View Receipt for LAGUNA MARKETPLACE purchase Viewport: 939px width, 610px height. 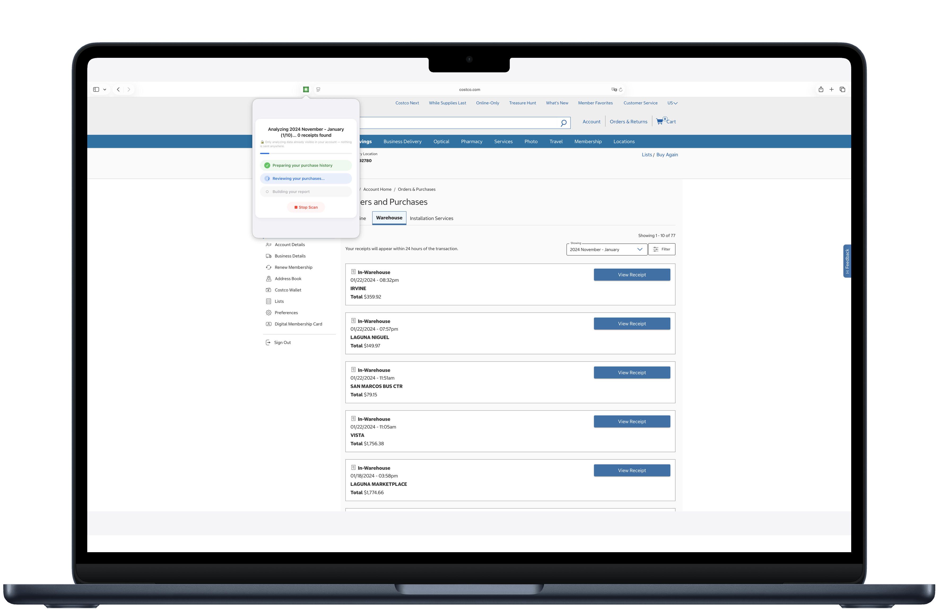[632, 470]
